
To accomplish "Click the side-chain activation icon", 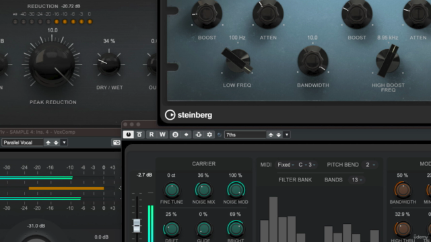I will coord(199,134).
